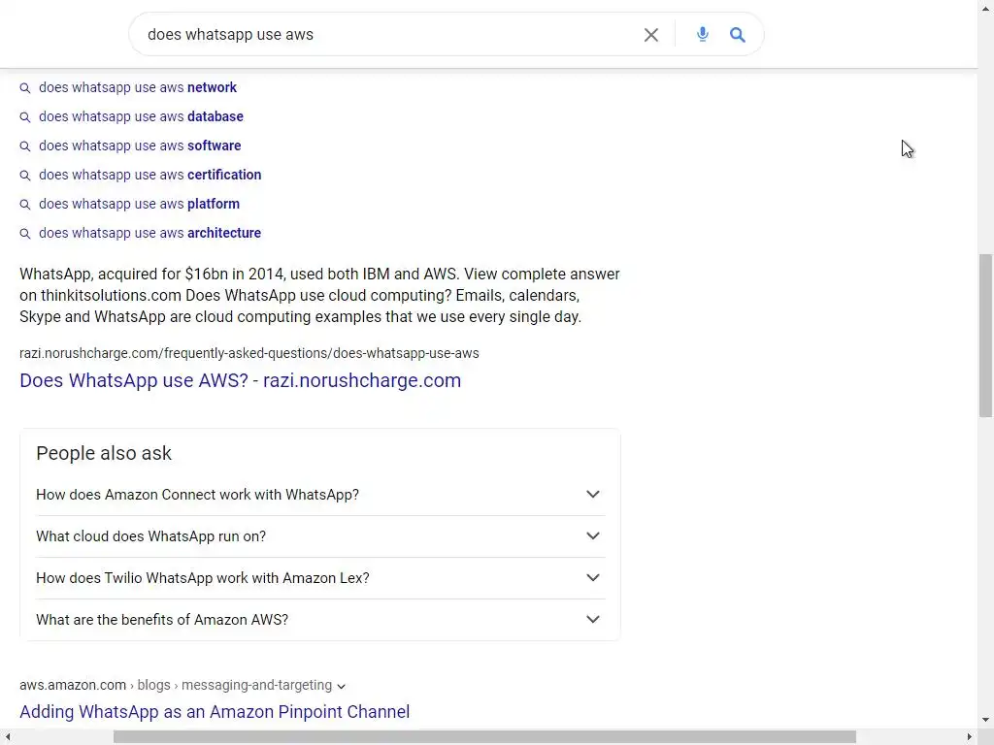Image resolution: width=994 pixels, height=745 pixels.
Task: Start voice search with microphone icon
Action: 703,34
